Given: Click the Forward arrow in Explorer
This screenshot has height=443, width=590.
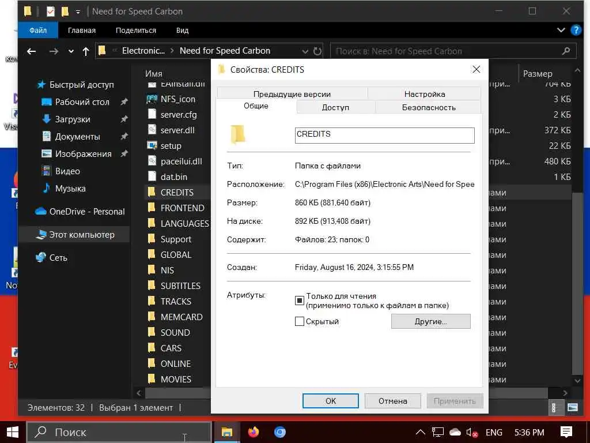Looking at the screenshot, I should tap(54, 51).
